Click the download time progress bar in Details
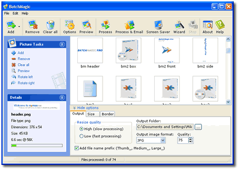Screen dimensions: 238x170 (x=37, y=145)
